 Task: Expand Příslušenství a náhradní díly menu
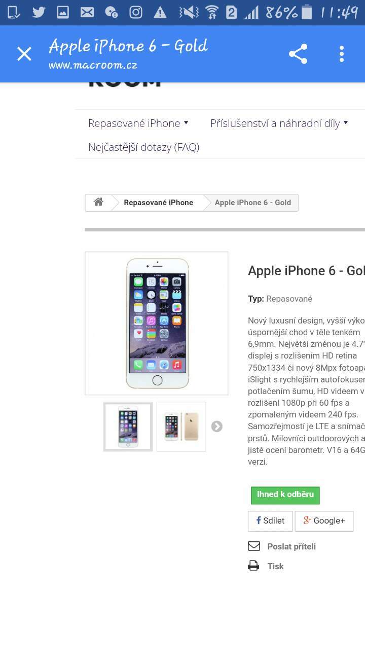[x=279, y=123]
